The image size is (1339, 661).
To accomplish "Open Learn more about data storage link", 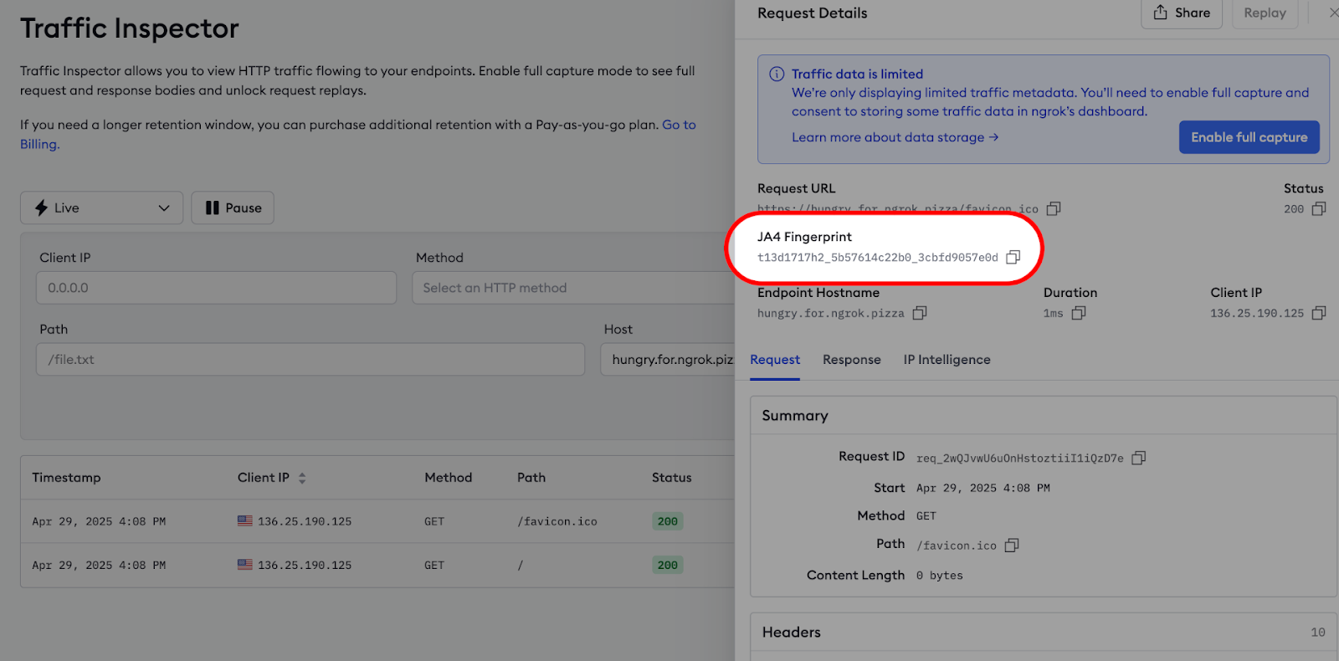I will coord(895,137).
